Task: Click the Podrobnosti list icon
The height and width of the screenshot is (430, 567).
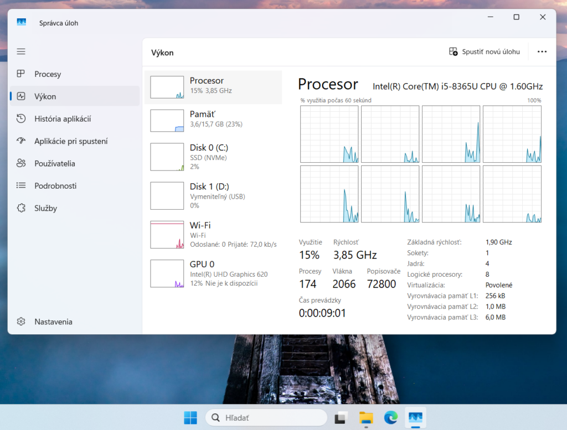Action: pyautogui.click(x=21, y=185)
